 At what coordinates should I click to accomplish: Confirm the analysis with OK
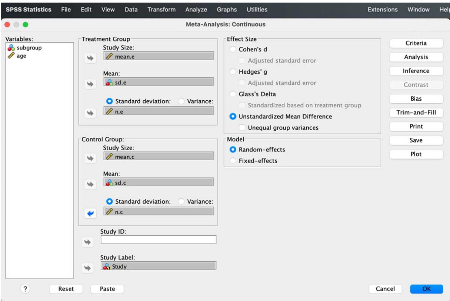click(426, 289)
